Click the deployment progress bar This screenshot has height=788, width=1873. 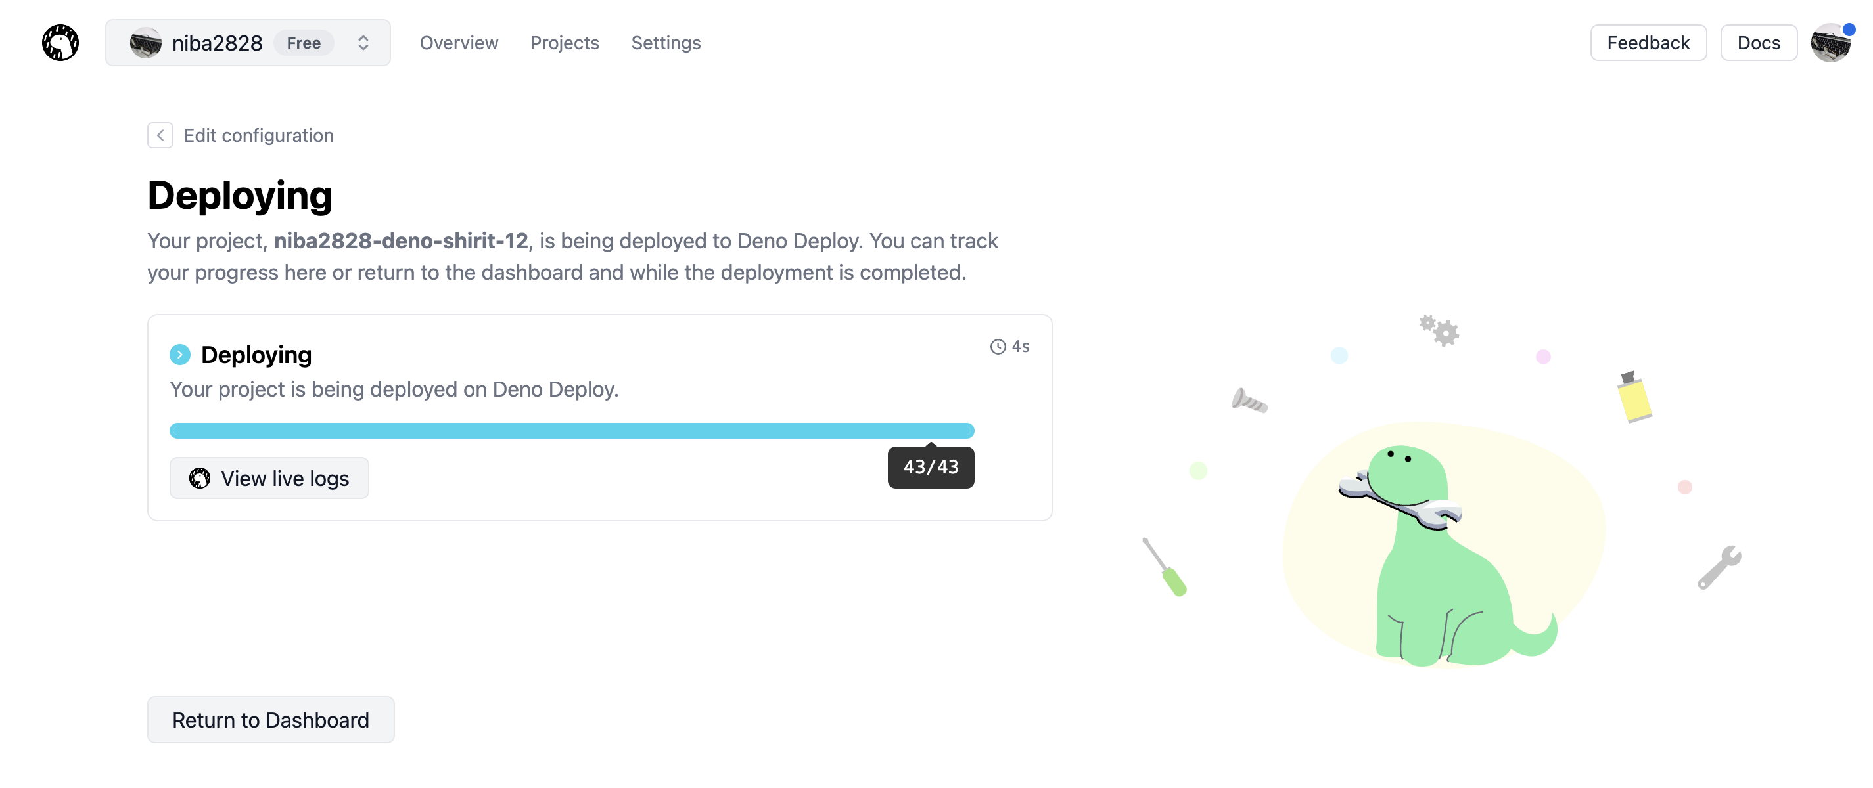[572, 431]
